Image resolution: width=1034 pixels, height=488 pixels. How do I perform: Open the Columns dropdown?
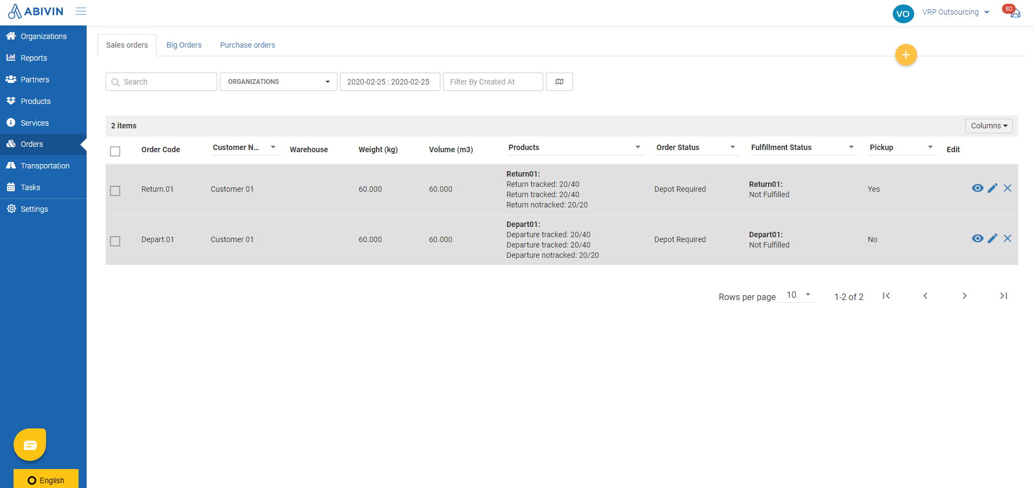(x=989, y=126)
